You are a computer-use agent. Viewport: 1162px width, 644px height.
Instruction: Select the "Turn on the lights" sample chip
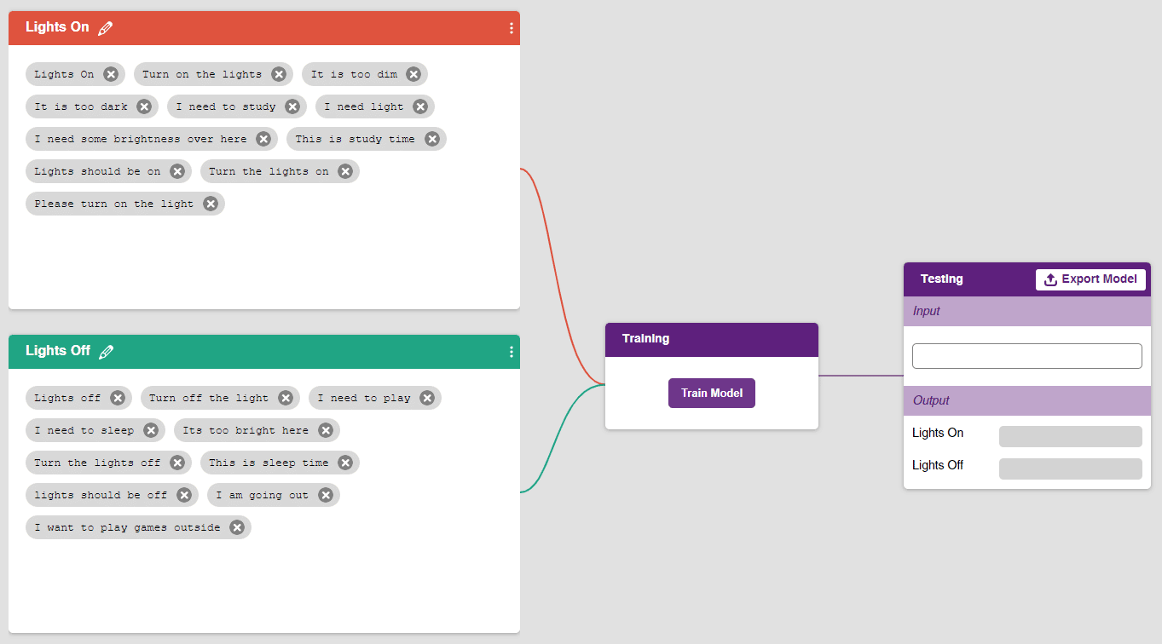point(202,74)
